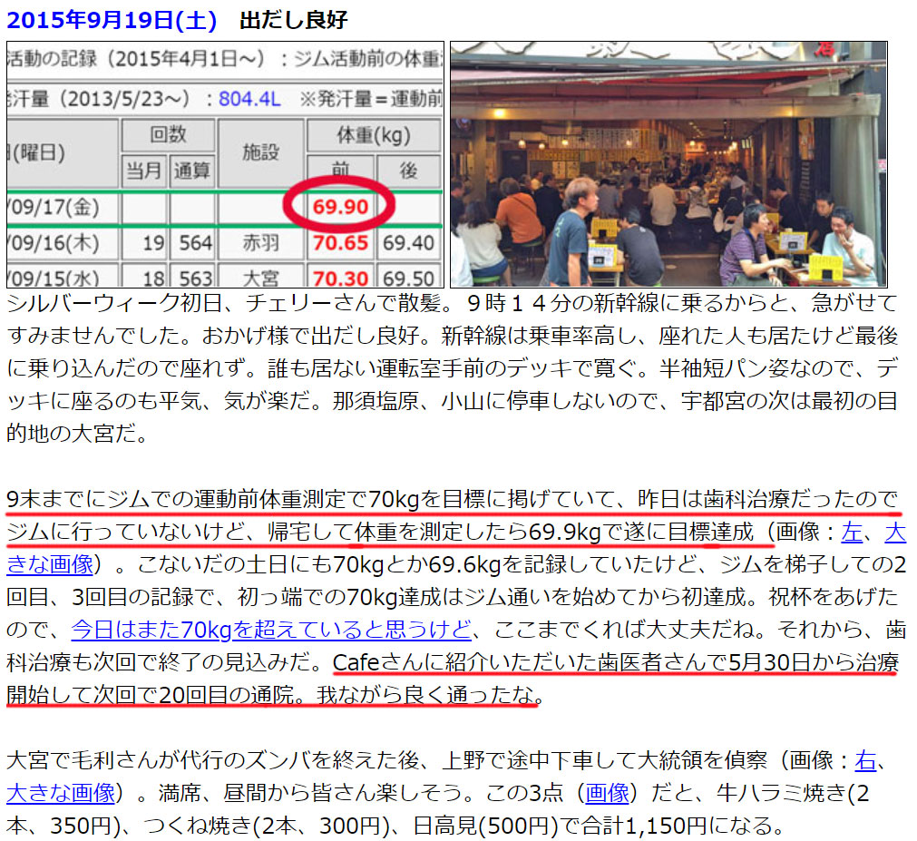Click the 体重(kg) column header
917x841 pixels.
coord(374,136)
